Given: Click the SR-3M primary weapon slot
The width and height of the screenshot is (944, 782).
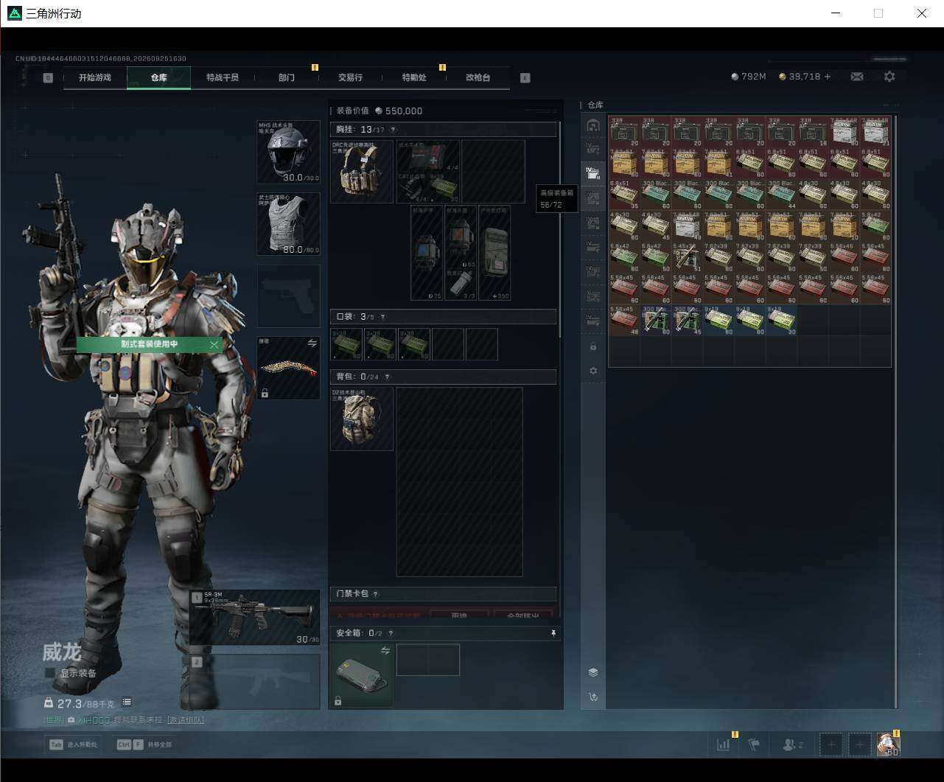Looking at the screenshot, I should coord(255,618).
